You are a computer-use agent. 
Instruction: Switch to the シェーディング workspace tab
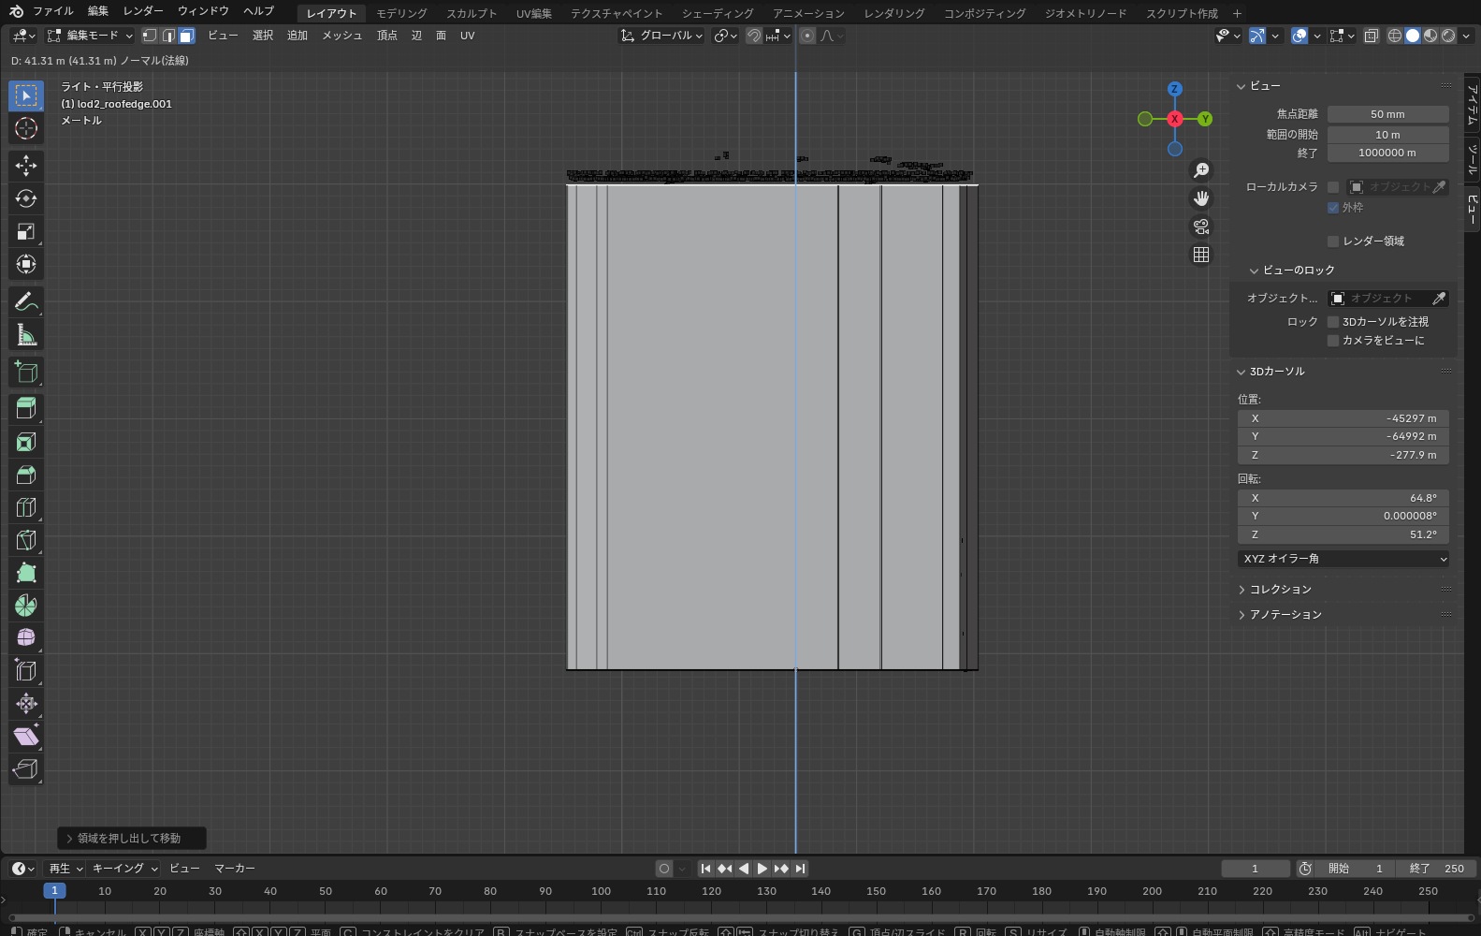718,13
